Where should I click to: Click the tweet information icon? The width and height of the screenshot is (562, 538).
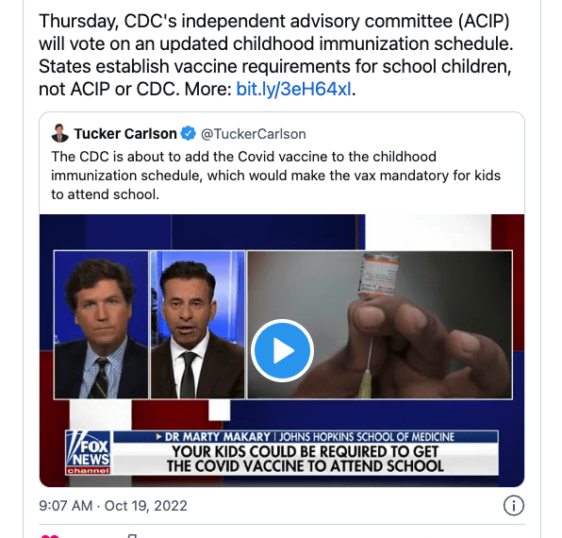coord(514,506)
